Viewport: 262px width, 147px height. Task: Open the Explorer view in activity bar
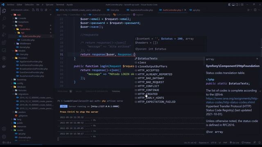4,11
